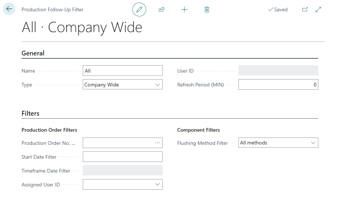Expand Assigned User ID dropdown

click(x=158, y=185)
